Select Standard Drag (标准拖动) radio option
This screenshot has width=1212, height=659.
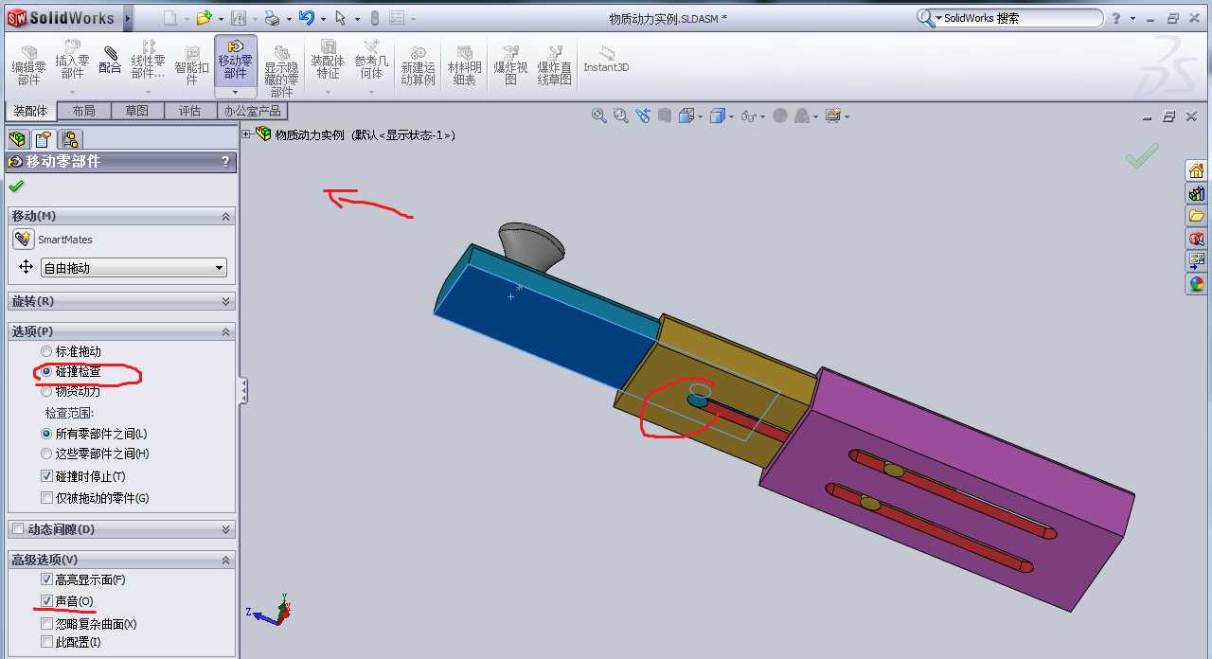tap(46, 351)
